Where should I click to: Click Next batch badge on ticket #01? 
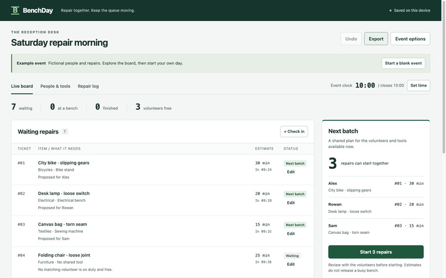295,163
